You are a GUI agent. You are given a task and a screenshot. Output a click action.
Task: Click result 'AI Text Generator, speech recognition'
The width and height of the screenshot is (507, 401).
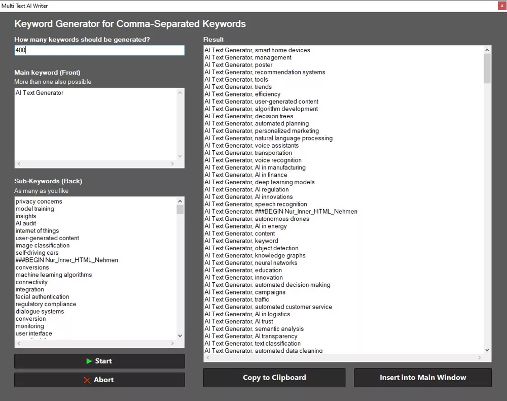click(256, 204)
